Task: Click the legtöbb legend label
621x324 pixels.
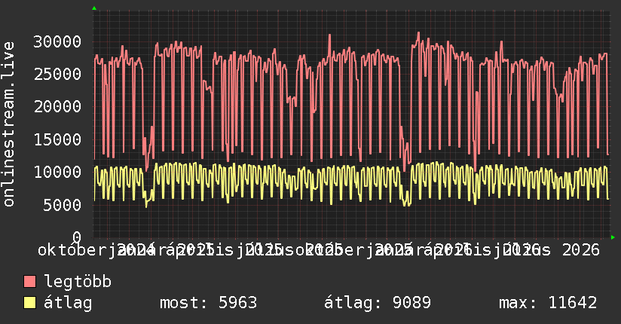Action: (x=78, y=281)
